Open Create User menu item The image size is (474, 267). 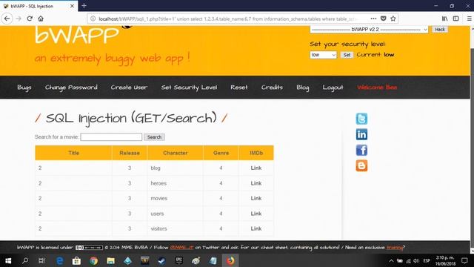tap(129, 88)
